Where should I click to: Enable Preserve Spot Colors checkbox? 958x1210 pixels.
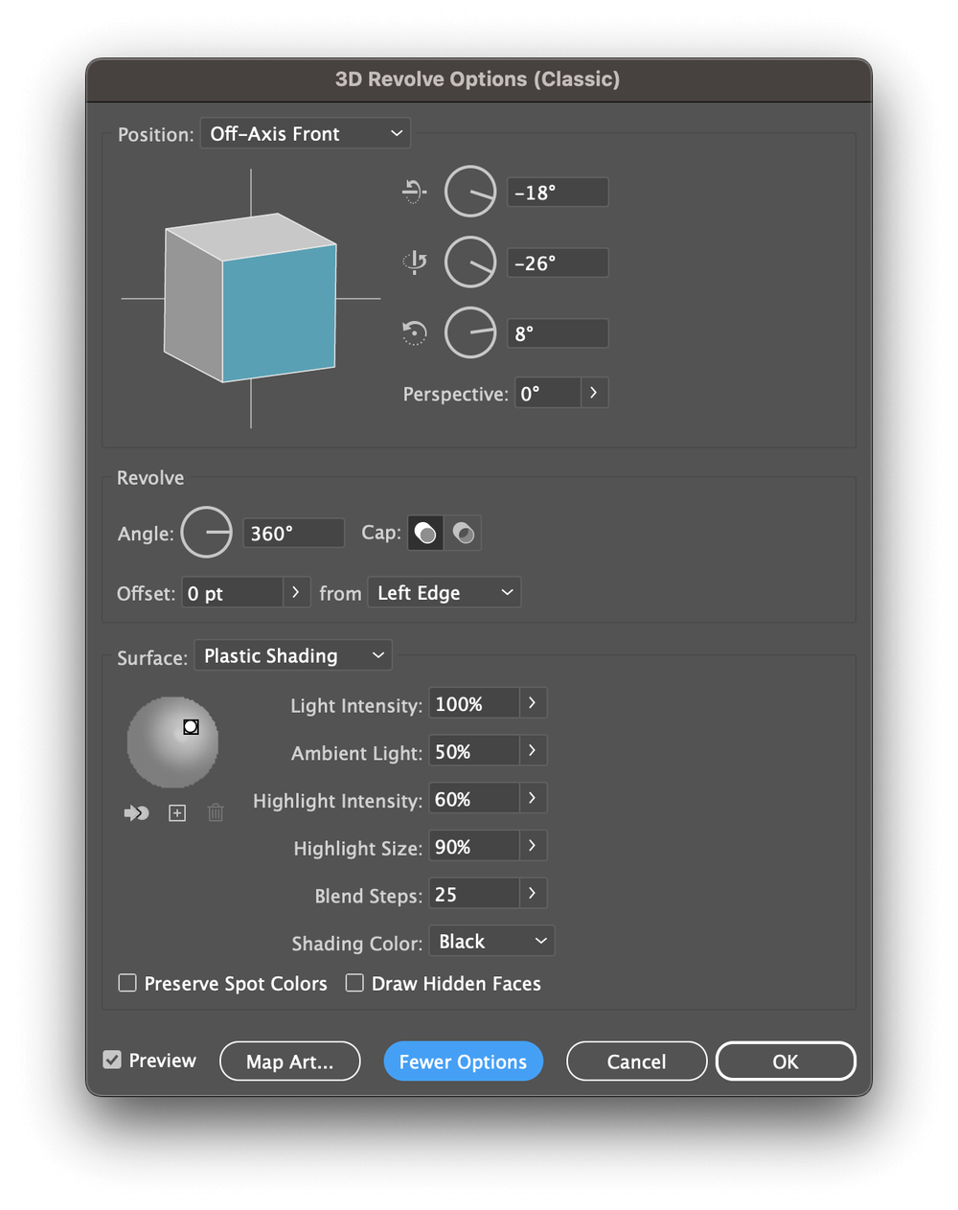point(127,983)
